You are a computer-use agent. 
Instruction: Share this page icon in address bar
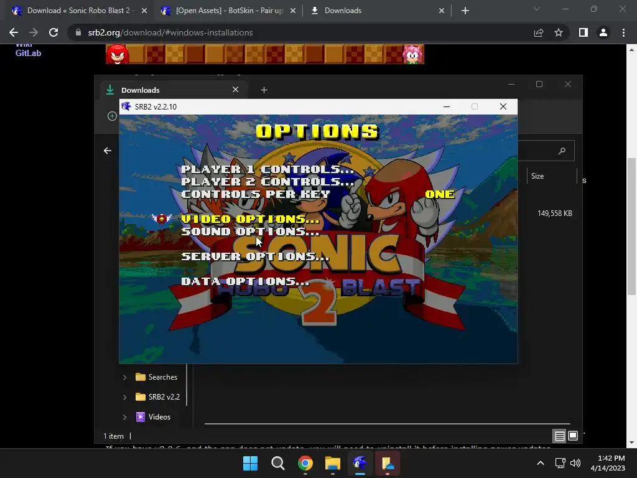click(x=539, y=32)
